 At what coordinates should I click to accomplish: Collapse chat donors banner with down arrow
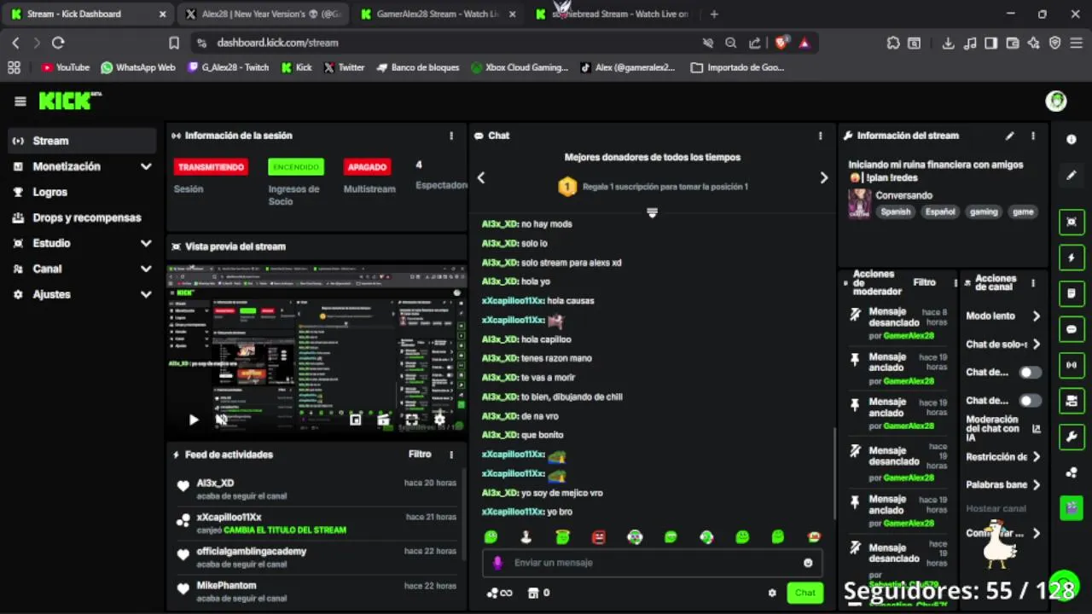(652, 212)
